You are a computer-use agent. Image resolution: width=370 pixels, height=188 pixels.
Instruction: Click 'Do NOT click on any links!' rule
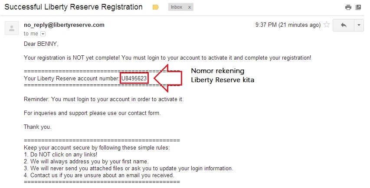pos(61,154)
